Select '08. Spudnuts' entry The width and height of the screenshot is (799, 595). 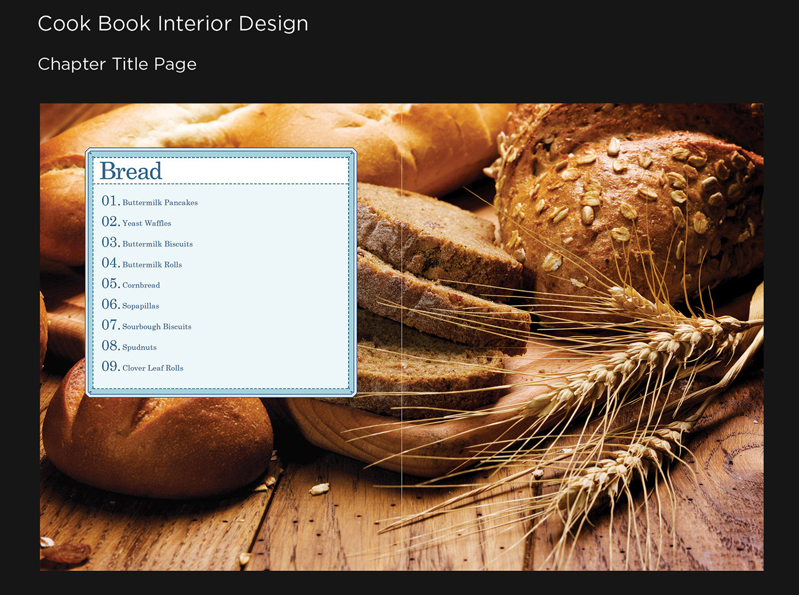pyautogui.click(x=129, y=345)
